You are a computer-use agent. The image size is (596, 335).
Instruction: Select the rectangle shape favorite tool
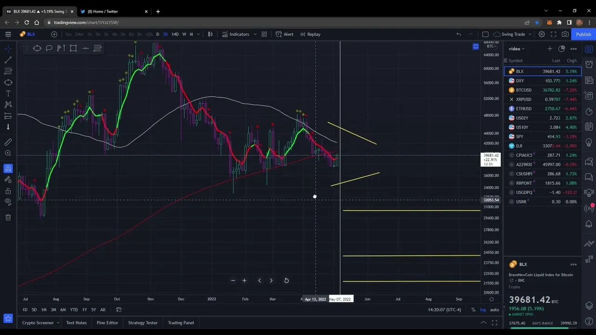pyautogui.click(x=73, y=48)
